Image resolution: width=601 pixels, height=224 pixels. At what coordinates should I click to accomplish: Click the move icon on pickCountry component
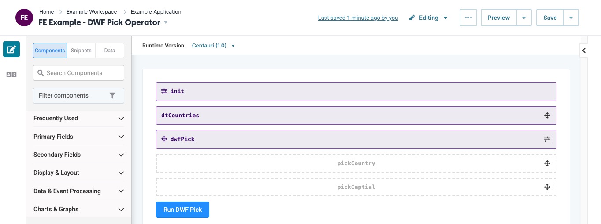tap(547, 163)
